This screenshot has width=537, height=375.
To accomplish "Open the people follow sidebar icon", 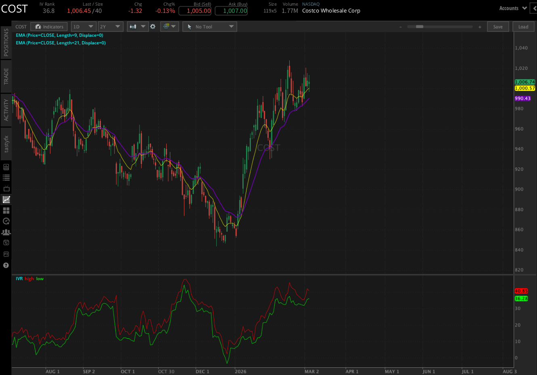I will point(6,232).
